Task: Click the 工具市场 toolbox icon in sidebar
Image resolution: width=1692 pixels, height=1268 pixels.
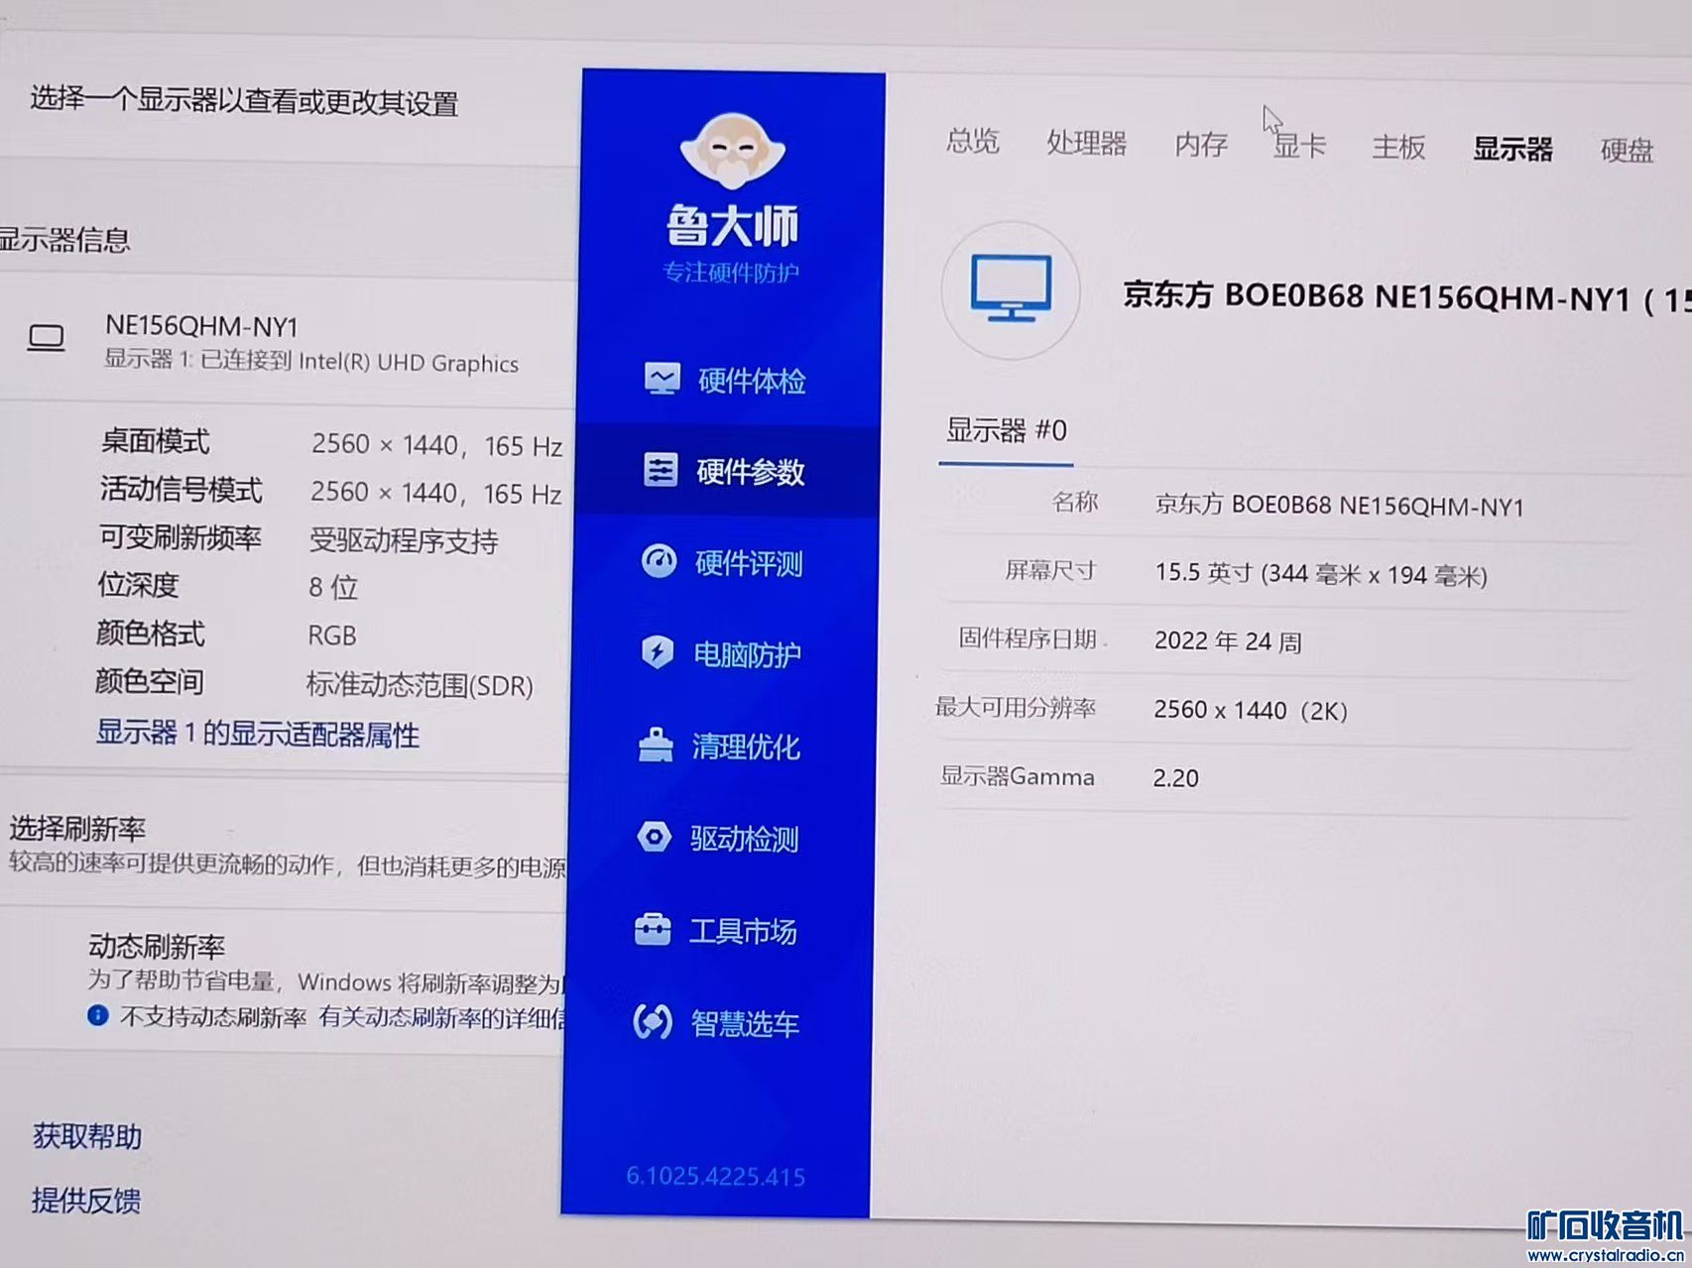Action: (653, 929)
